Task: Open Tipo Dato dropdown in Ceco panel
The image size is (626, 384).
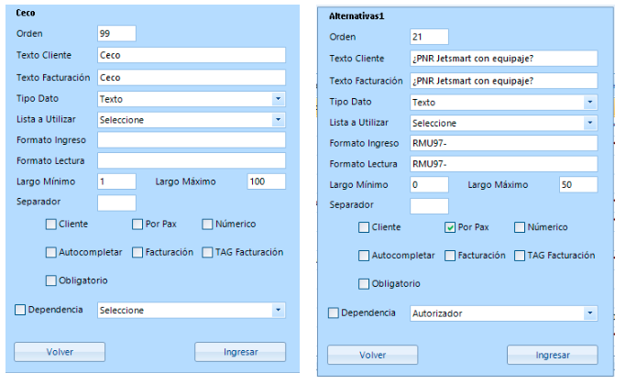Action: point(192,99)
